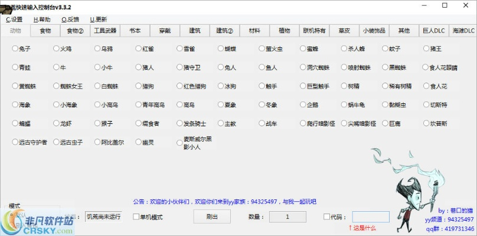
Task: Open the H.帮助 menu
Action: (x=42, y=19)
